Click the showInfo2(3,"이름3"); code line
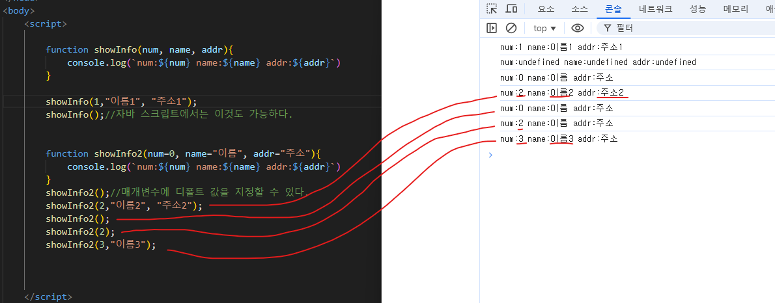 [101, 244]
